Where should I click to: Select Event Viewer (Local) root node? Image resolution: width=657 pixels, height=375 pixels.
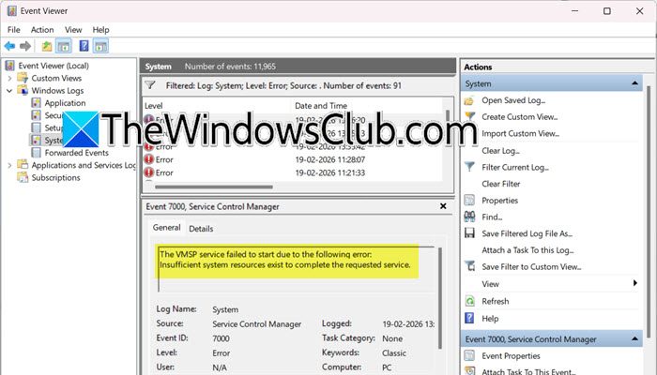(53, 66)
